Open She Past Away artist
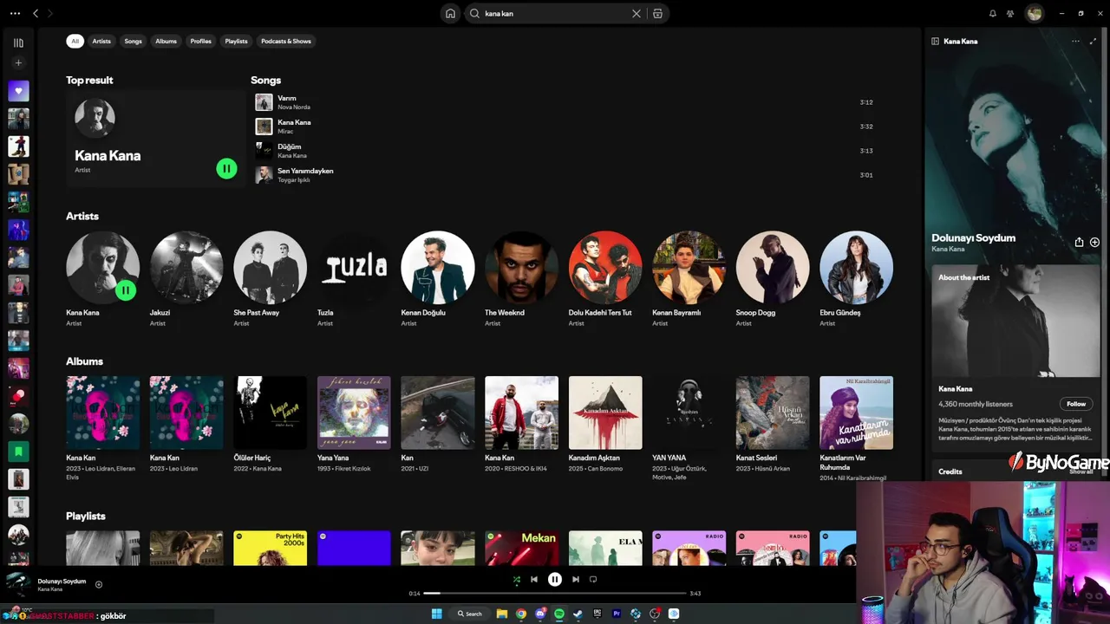Screen dimensions: 1110x624 (x=270, y=267)
